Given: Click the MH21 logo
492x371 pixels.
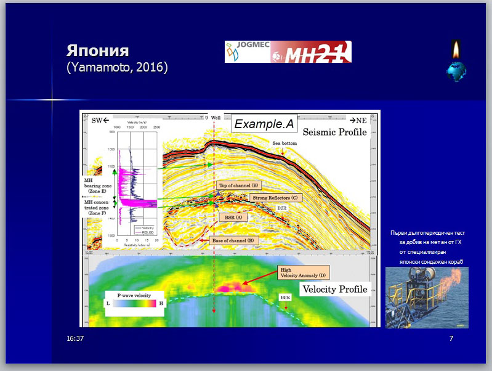Looking at the screenshot, I should tap(311, 52).
